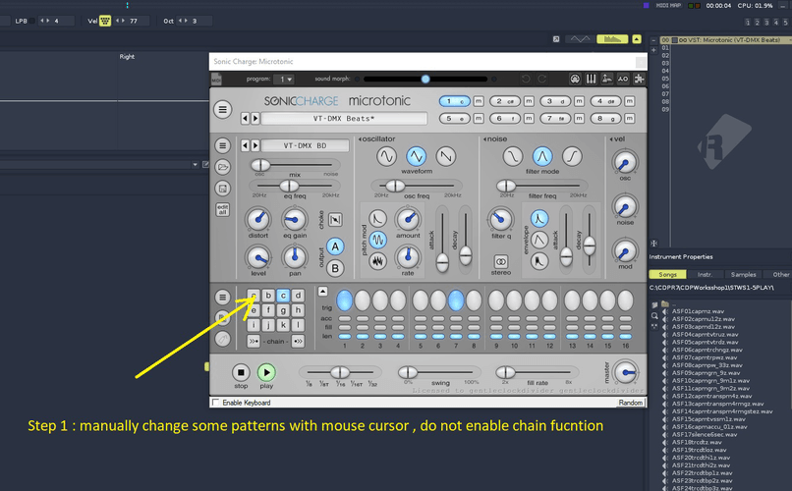Open the Microtonic main menu

[x=222, y=109]
